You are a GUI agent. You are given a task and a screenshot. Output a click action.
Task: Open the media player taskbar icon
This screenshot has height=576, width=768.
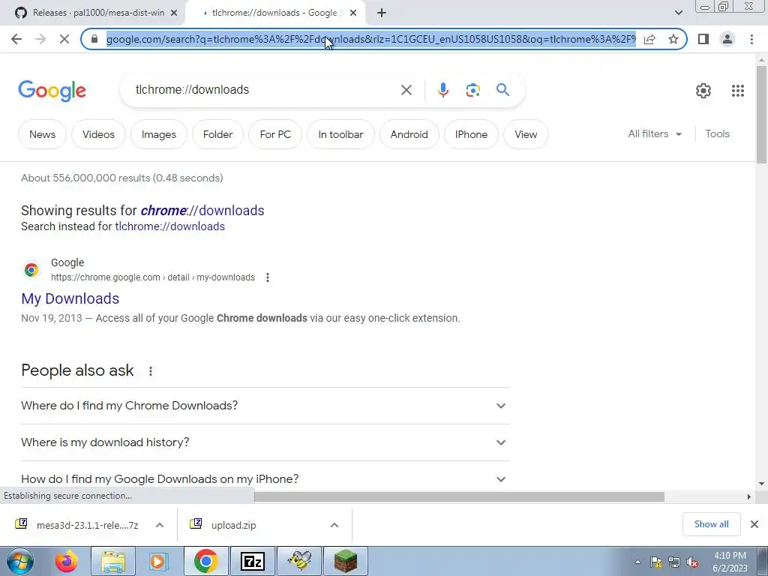click(x=159, y=562)
